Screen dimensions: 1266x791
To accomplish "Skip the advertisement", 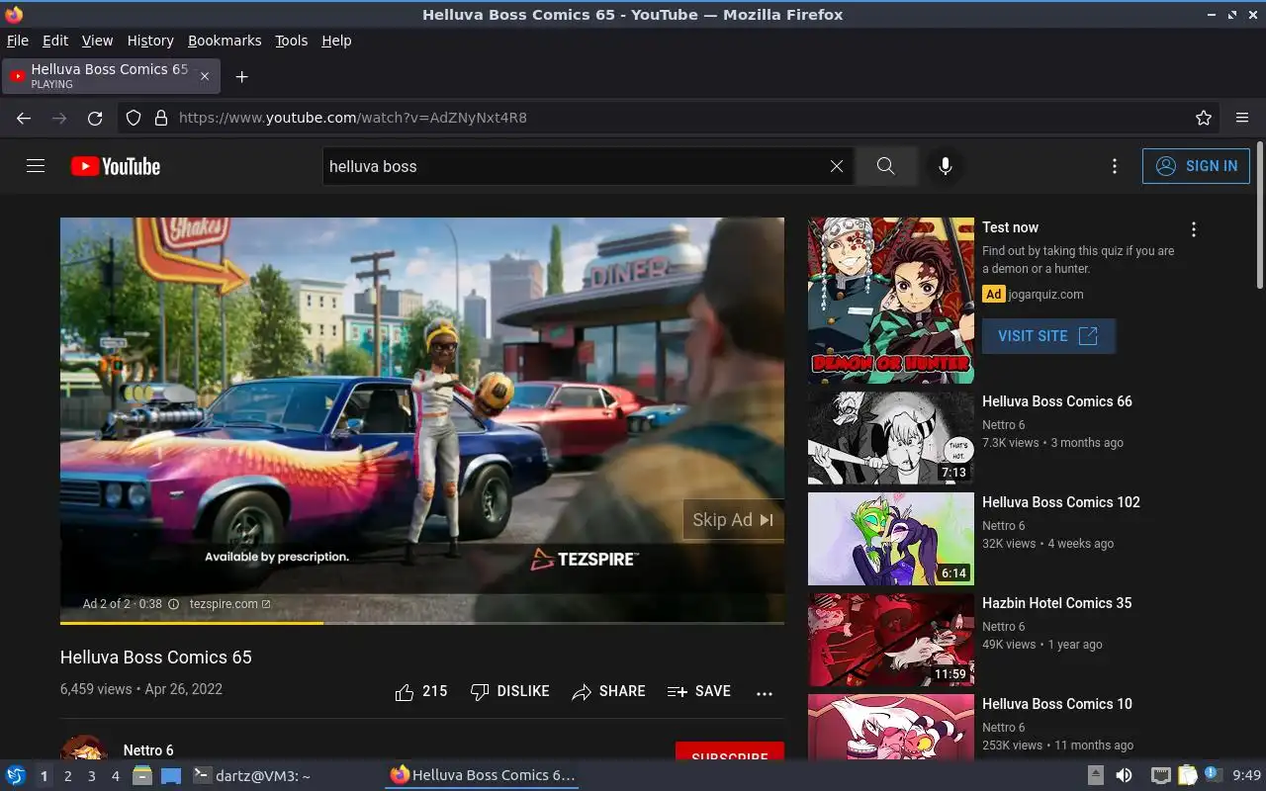I will pos(733,520).
